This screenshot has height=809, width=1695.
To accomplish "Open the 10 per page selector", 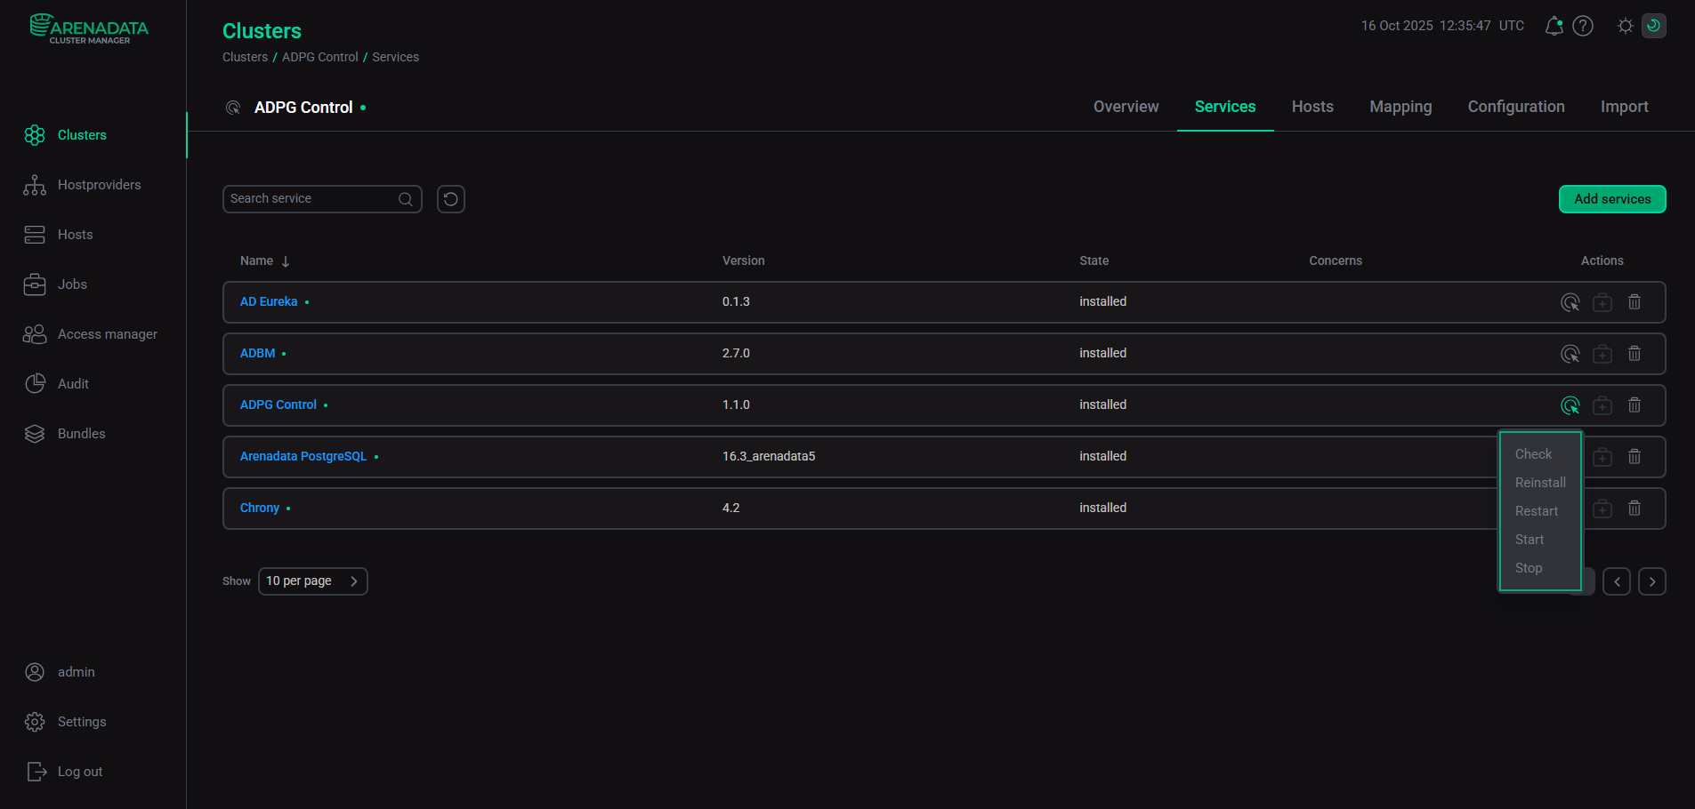I will 312,581.
